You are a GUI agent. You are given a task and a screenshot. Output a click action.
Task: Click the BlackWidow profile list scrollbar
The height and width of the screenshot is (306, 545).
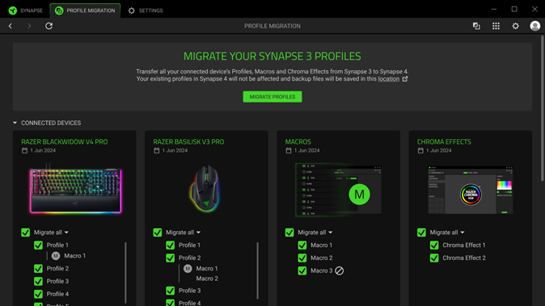click(125, 273)
